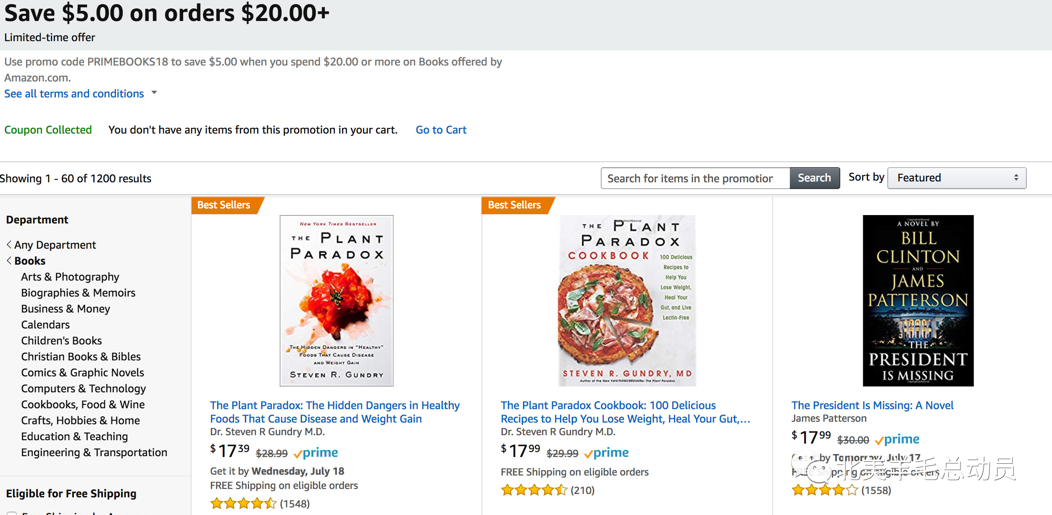1052x515 pixels.
Task: Click the chevron icon next to Books
Action: pos(9,260)
